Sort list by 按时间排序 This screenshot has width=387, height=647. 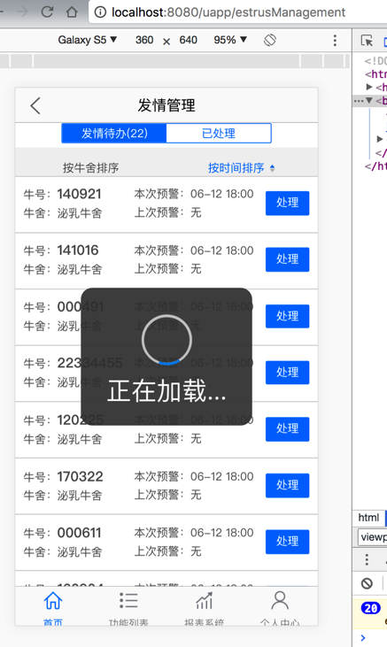(236, 168)
